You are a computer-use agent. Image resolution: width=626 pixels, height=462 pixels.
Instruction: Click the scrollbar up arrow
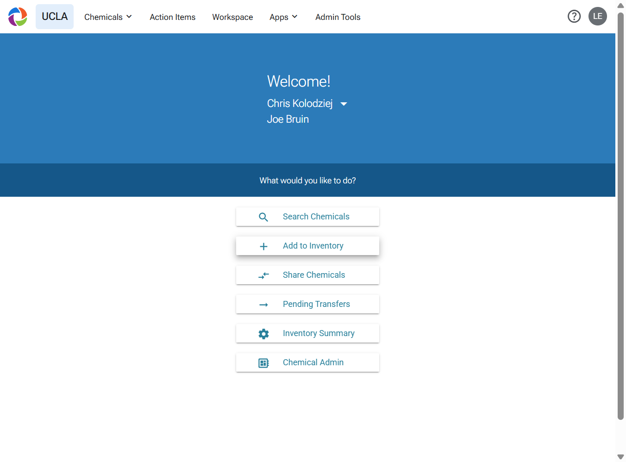620,6
